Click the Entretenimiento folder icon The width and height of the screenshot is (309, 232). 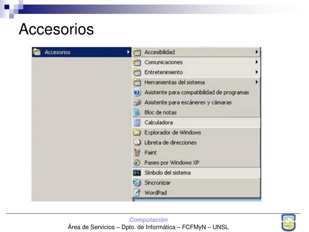137,72
